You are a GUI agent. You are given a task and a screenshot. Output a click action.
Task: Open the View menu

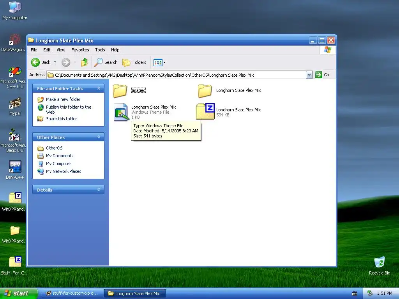coord(61,50)
